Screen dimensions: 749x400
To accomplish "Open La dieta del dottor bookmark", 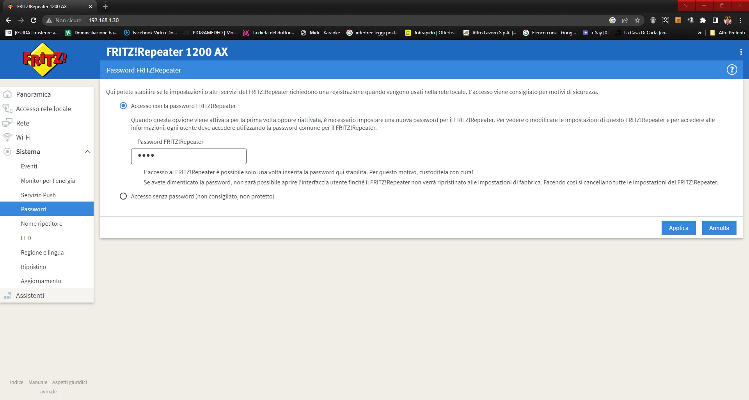I will (268, 33).
